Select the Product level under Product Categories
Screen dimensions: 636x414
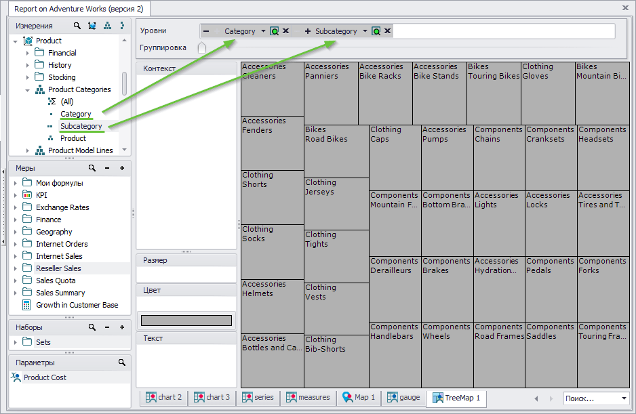coord(73,138)
